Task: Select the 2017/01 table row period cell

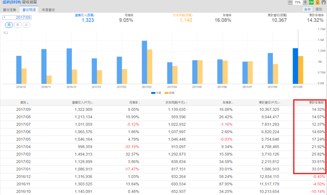Action: (23, 169)
